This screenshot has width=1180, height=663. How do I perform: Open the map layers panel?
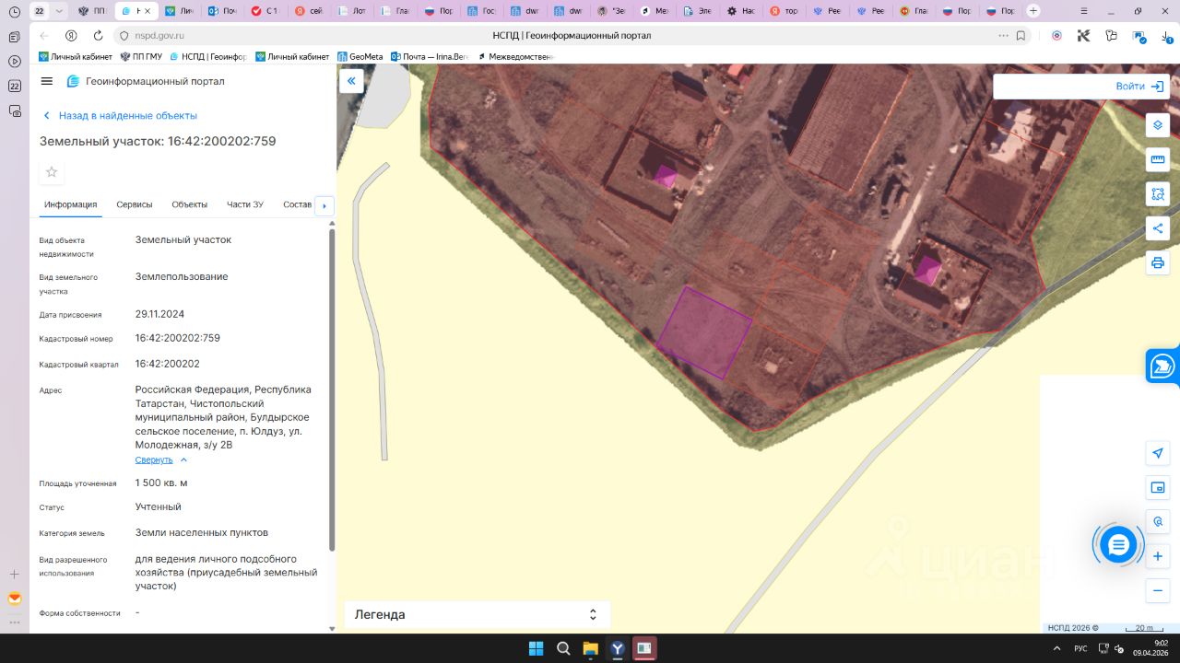click(1158, 125)
